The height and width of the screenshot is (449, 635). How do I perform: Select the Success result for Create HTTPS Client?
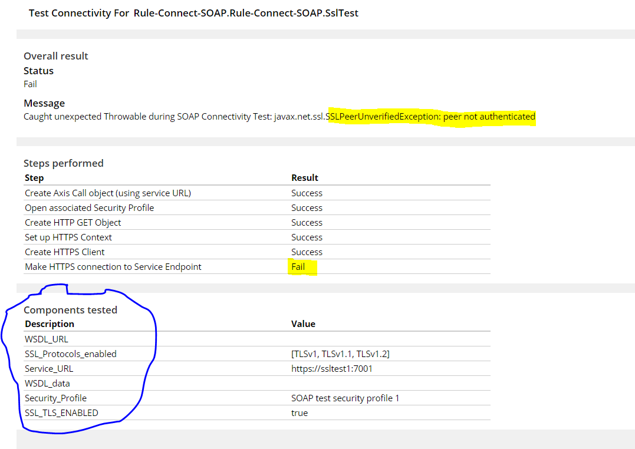pos(307,252)
